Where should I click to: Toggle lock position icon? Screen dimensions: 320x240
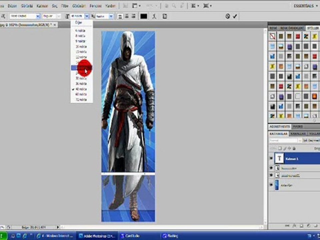pos(290,148)
